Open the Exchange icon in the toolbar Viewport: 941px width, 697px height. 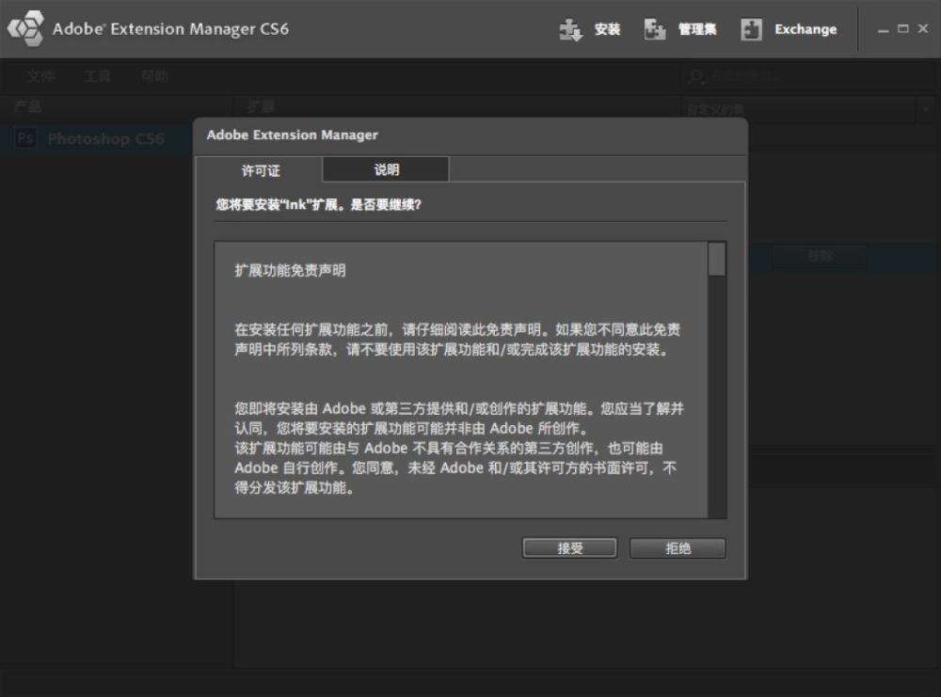coord(752,29)
